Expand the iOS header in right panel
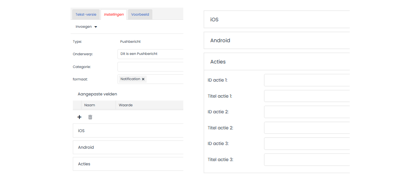Screen dimensions: 404x180 tap(276, 19)
